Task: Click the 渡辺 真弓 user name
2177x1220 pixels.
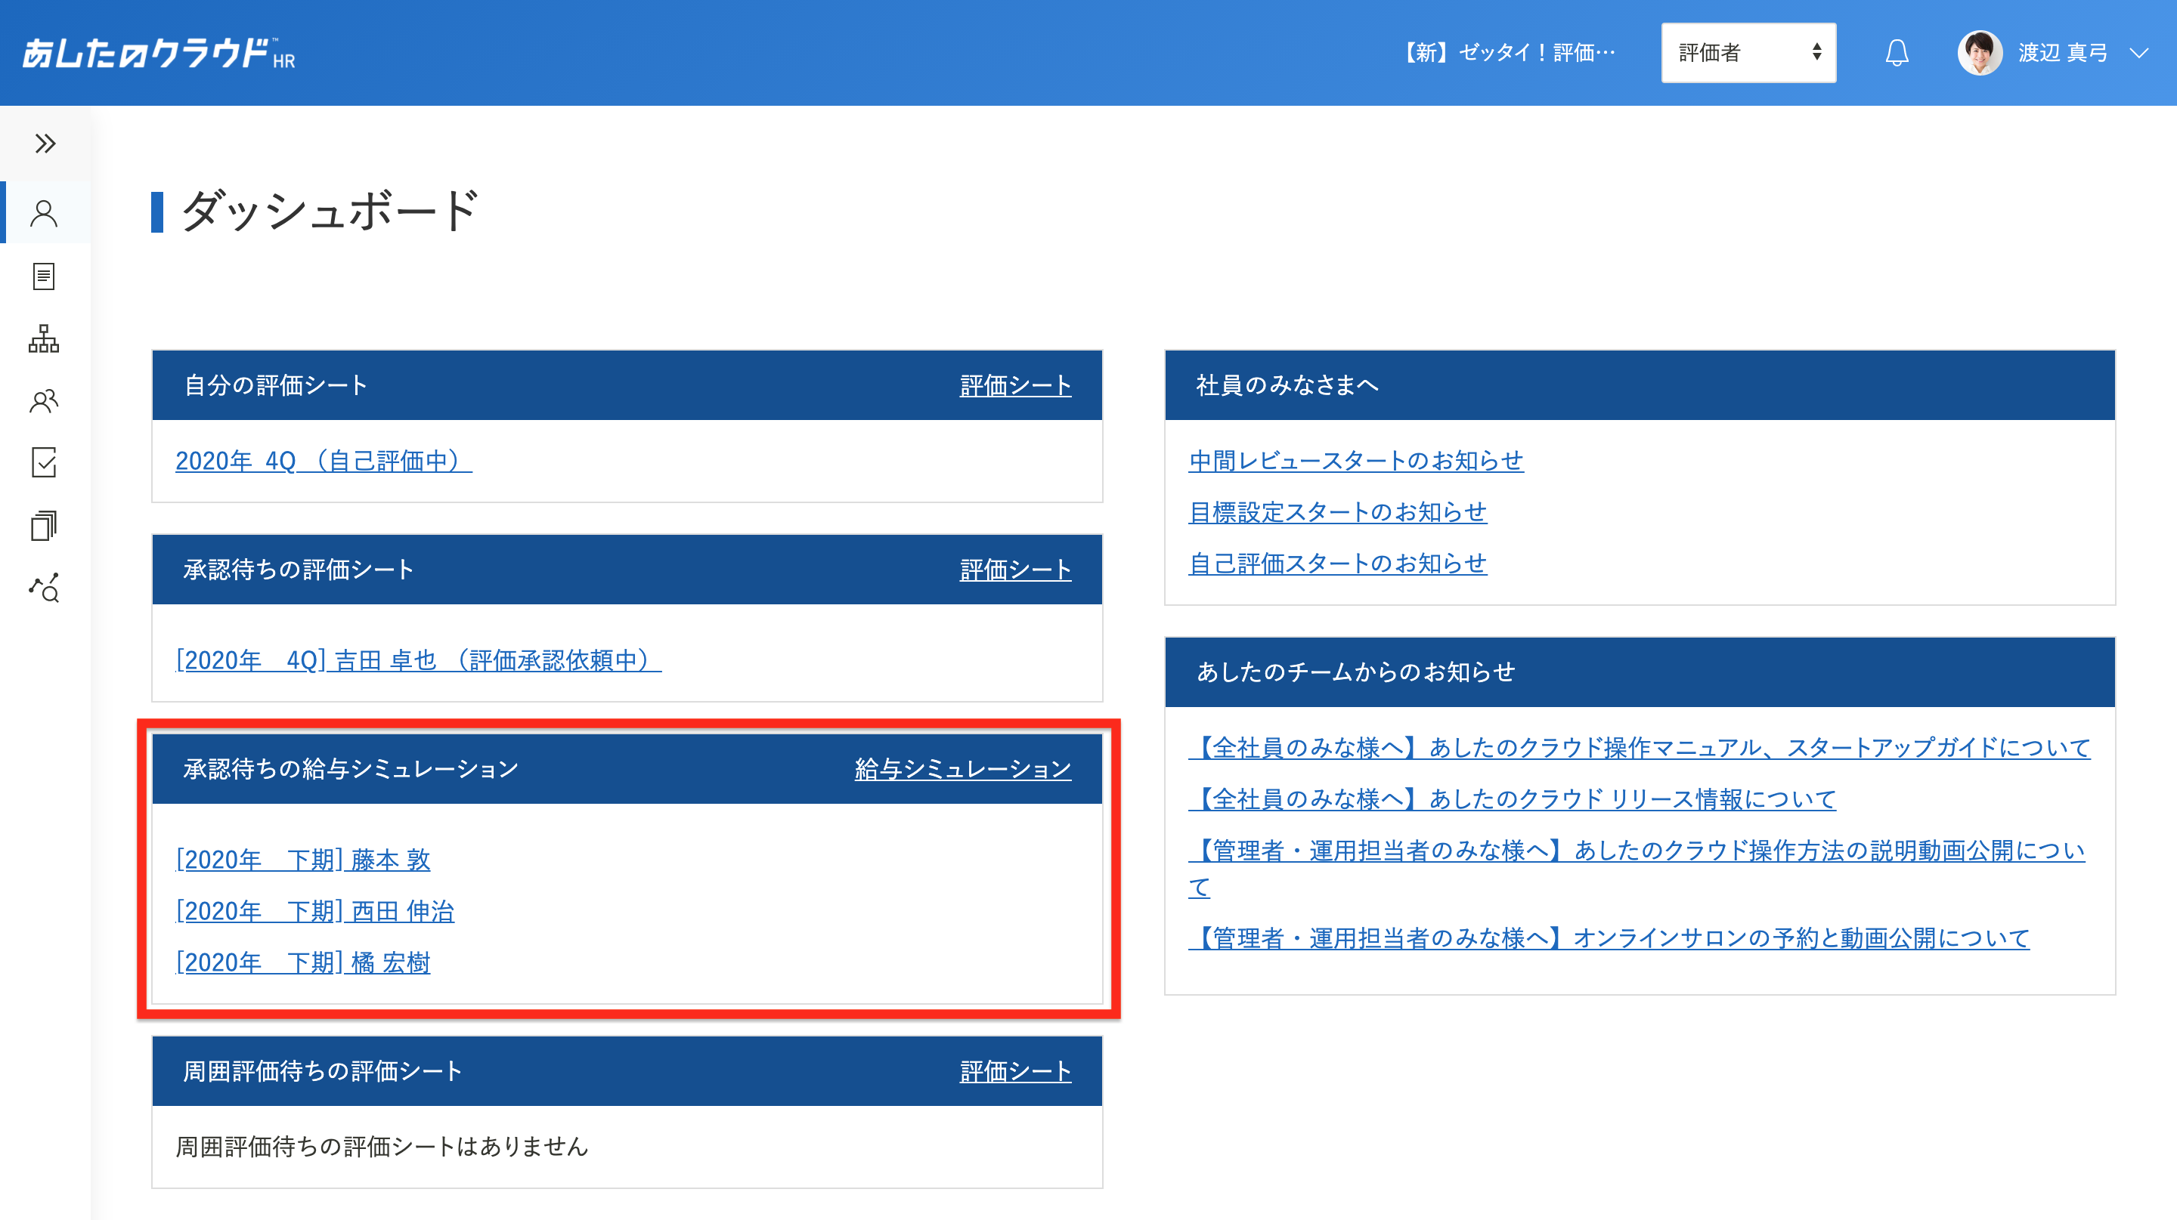Action: pos(2063,53)
